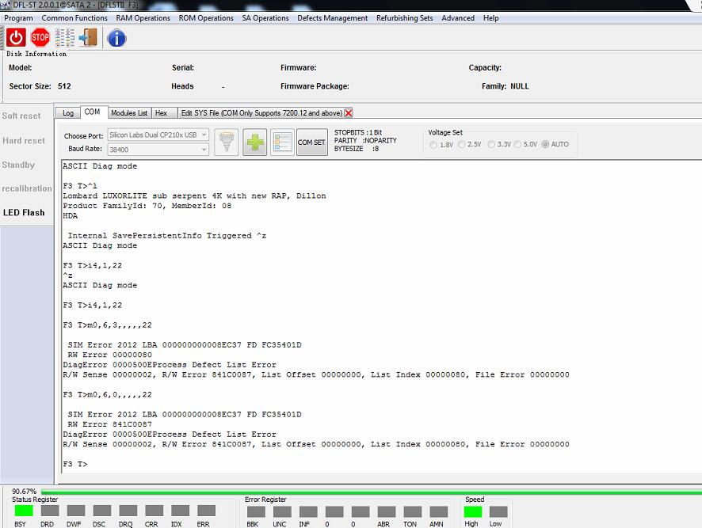Switch to the Edit SYS File tab
This screenshot has height=528, width=702.
pyautogui.click(x=261, y=113)
